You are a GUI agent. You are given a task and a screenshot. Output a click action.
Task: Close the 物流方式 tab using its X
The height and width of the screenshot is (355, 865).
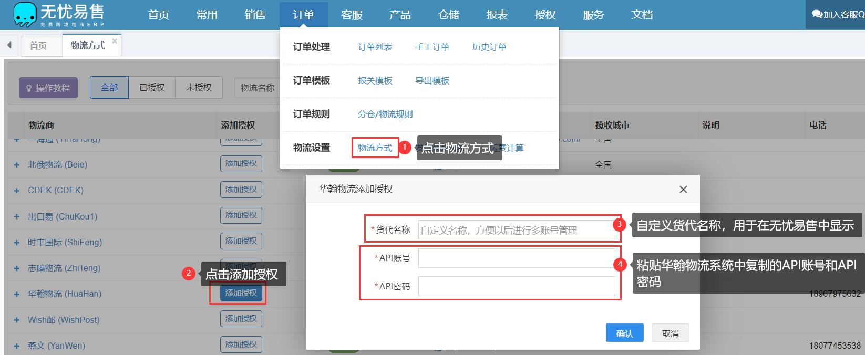click(x=115, y=40)
